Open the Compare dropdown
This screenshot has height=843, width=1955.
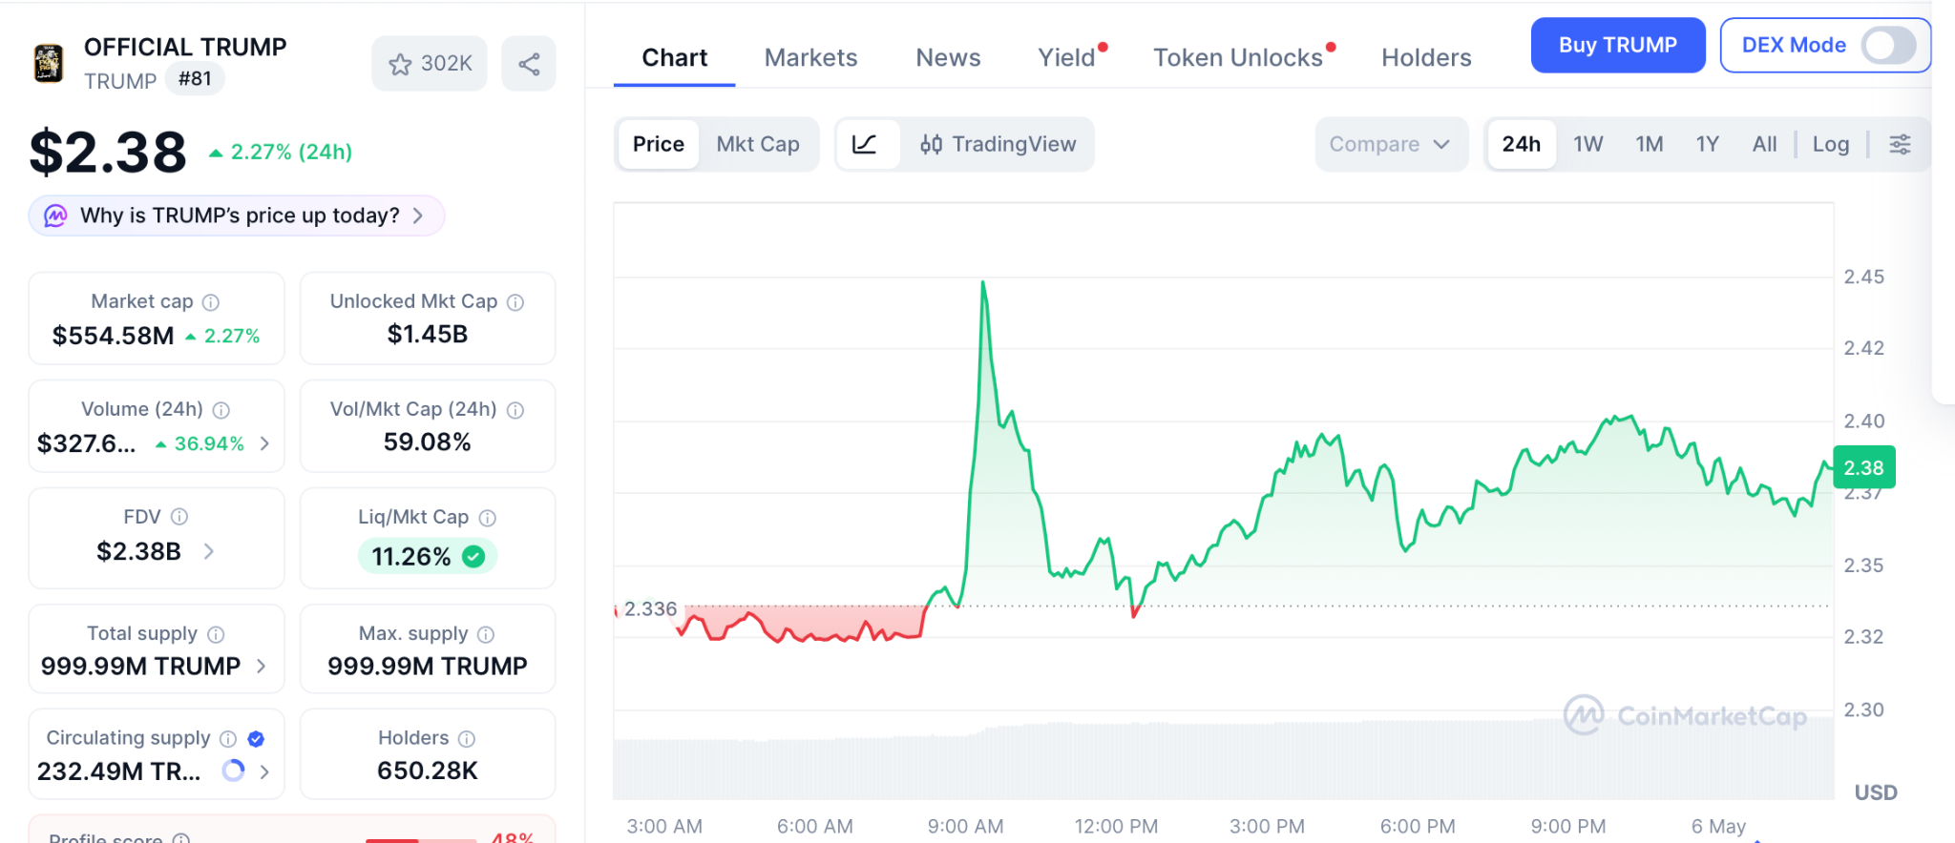[x=1391, y=144]
